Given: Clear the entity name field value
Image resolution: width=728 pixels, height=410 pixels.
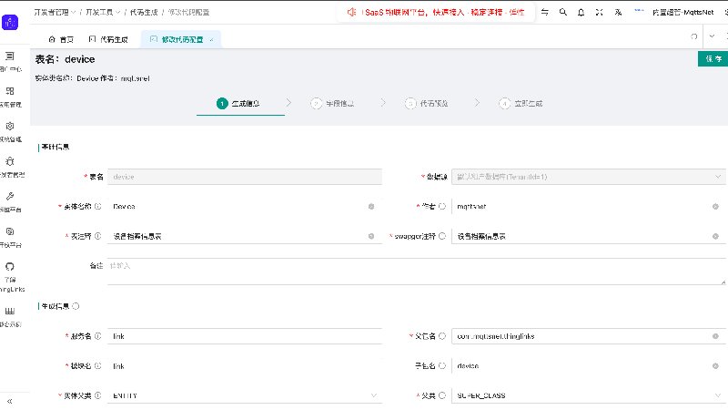Looking at the screenshot, I should click(371, 207).
